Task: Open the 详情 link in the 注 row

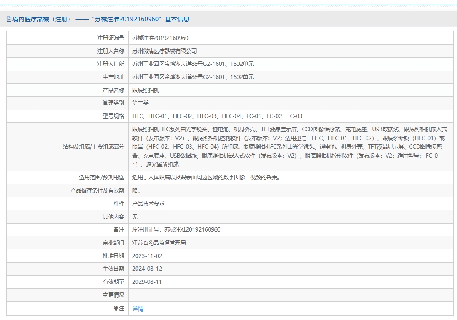Action: tap(137, 309)
